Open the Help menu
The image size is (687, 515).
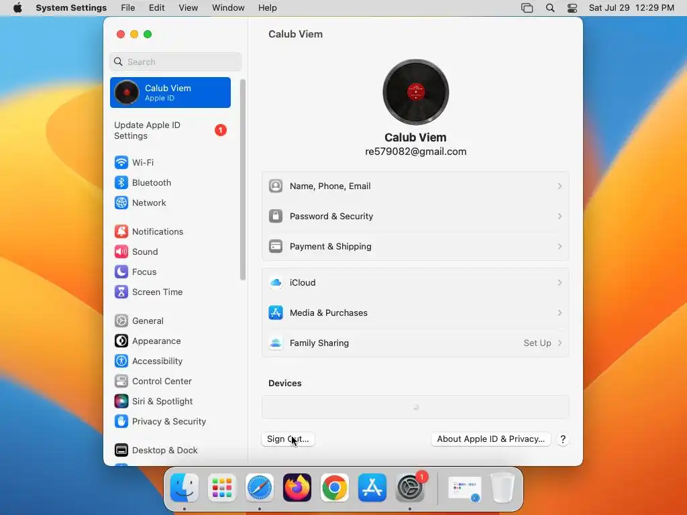point(267,8)
